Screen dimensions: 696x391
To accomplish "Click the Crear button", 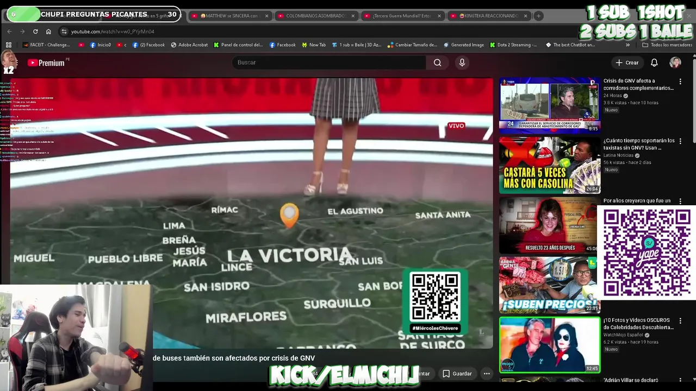I will point(627,62).
